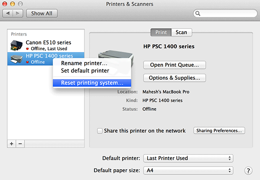
Task: Click the add printer plus button
Action: pos(12,143)
